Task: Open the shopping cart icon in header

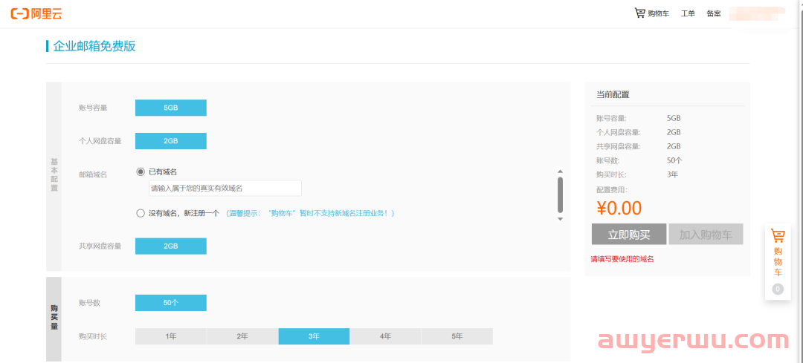Action: point(639,13)
